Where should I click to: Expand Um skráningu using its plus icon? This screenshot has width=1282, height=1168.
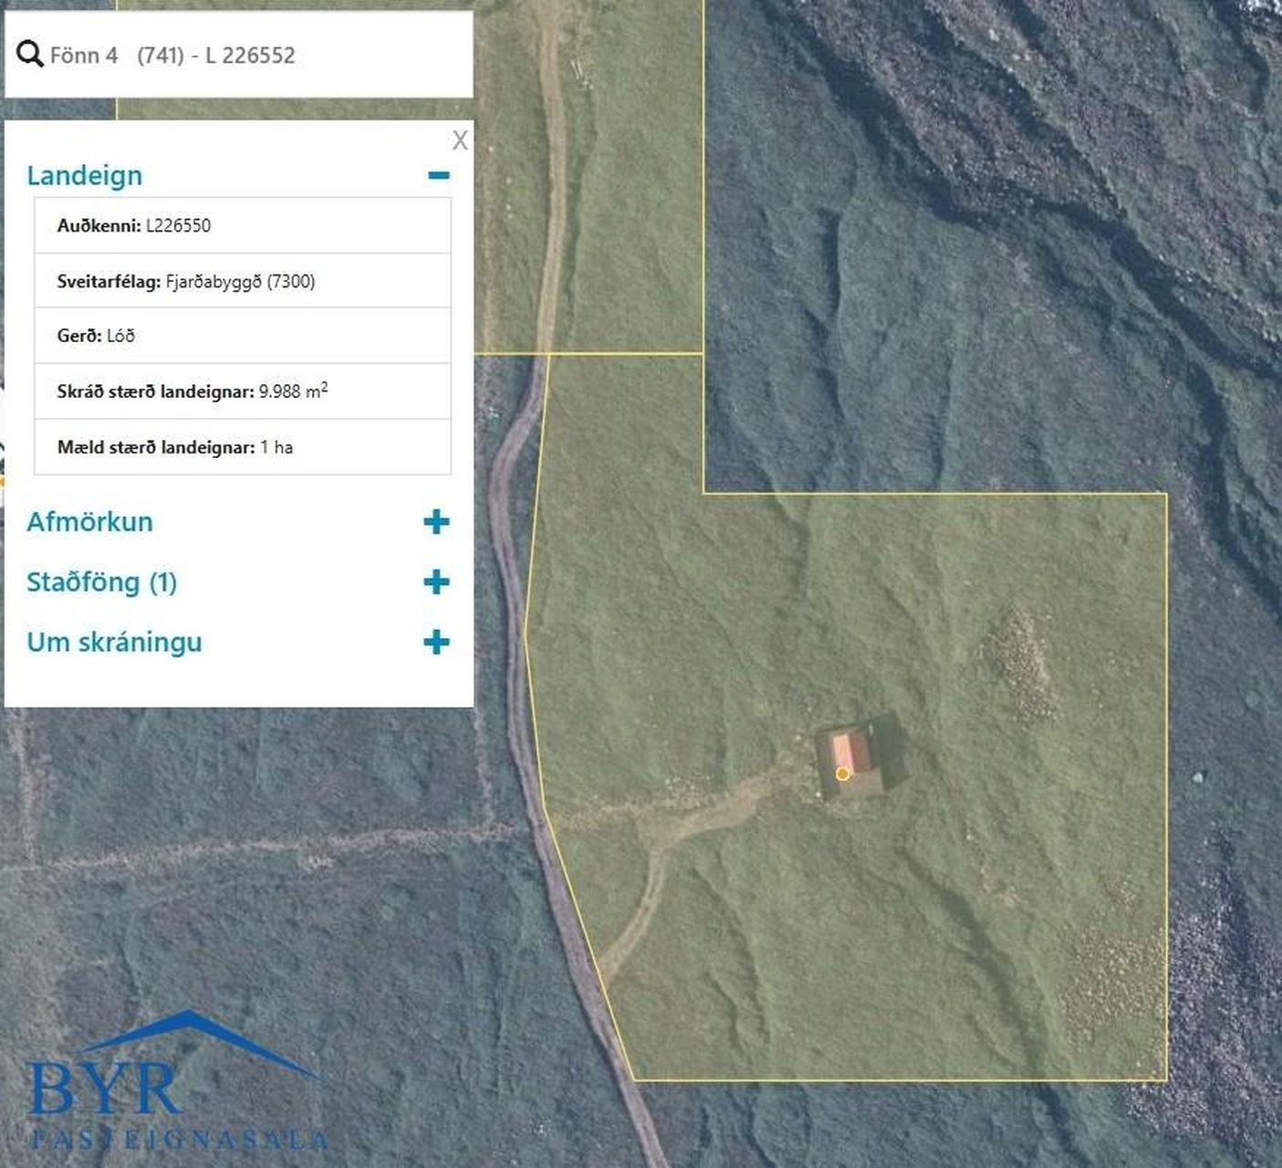436,642
